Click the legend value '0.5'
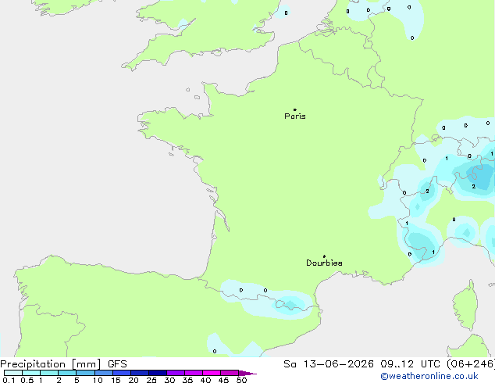The width and height of the screenshot is (495, 383). [x=27, y=380]
